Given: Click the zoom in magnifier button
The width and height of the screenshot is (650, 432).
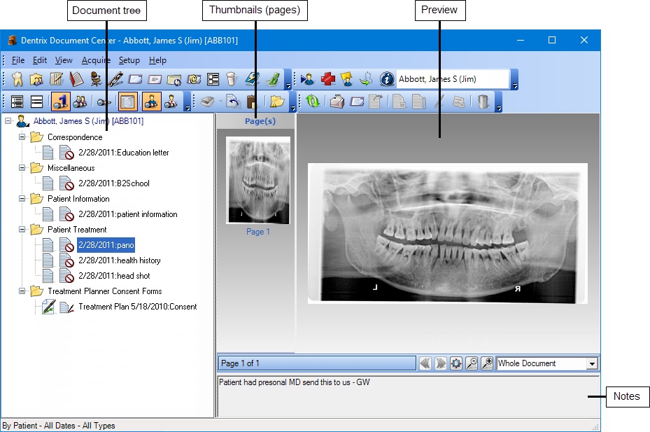Looking at the screenshot, I should point(488,363).
